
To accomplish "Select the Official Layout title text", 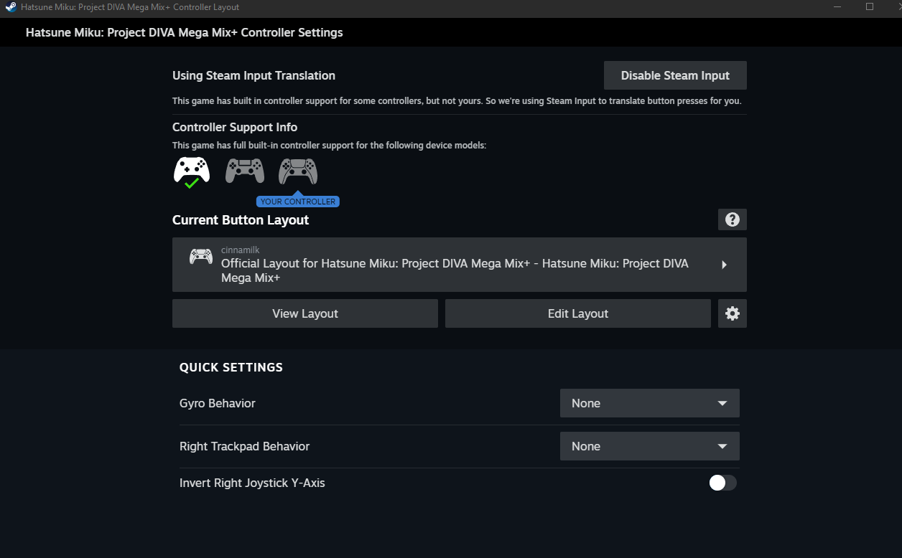I will coord(455,270).
